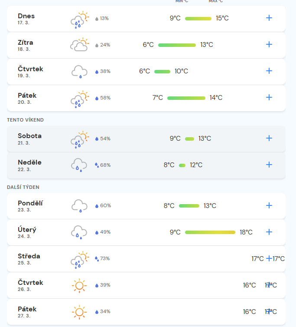Click the temperature range bar for Úterý

click(x=210, y=232)
